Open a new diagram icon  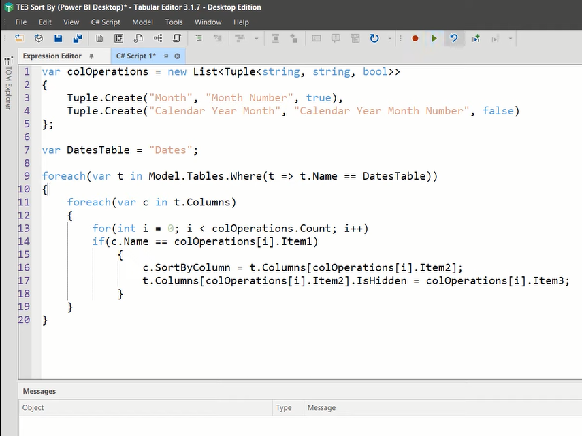click(x=158, y=39)
